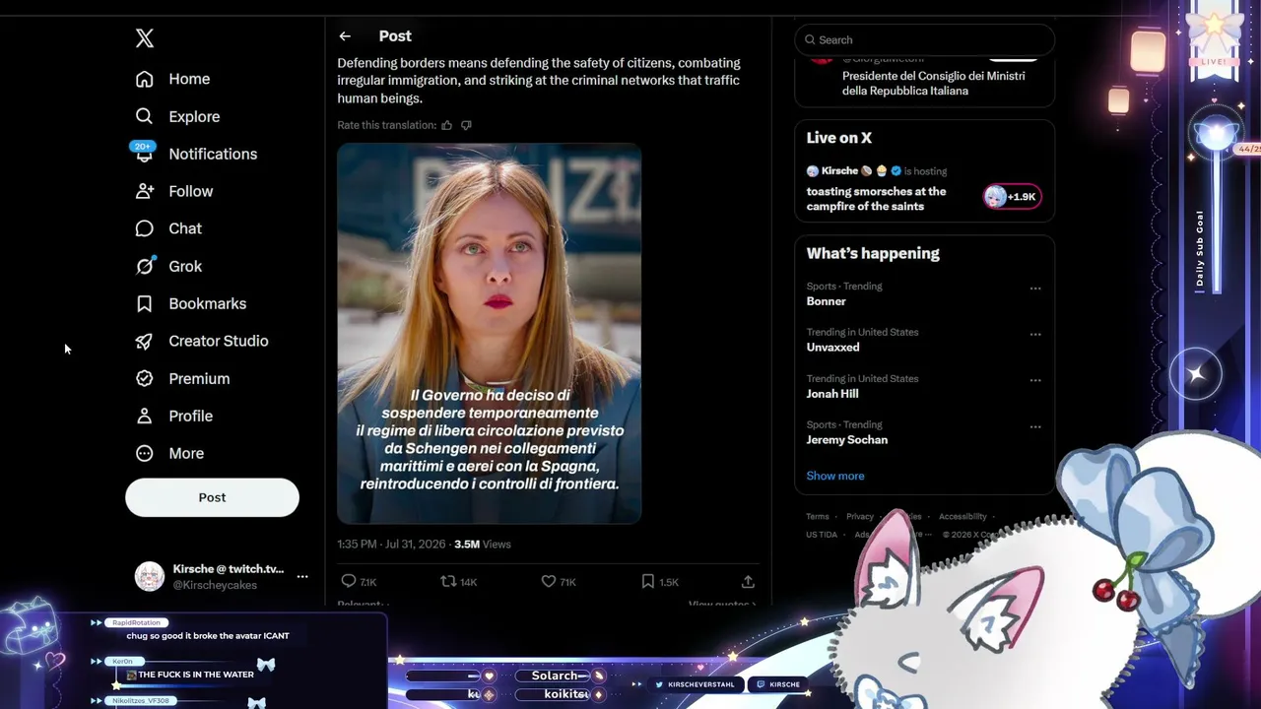Click the '@Kirscheycakes' handle text
Viewport: 1261px width, 709px height.
tap(215, 585)
